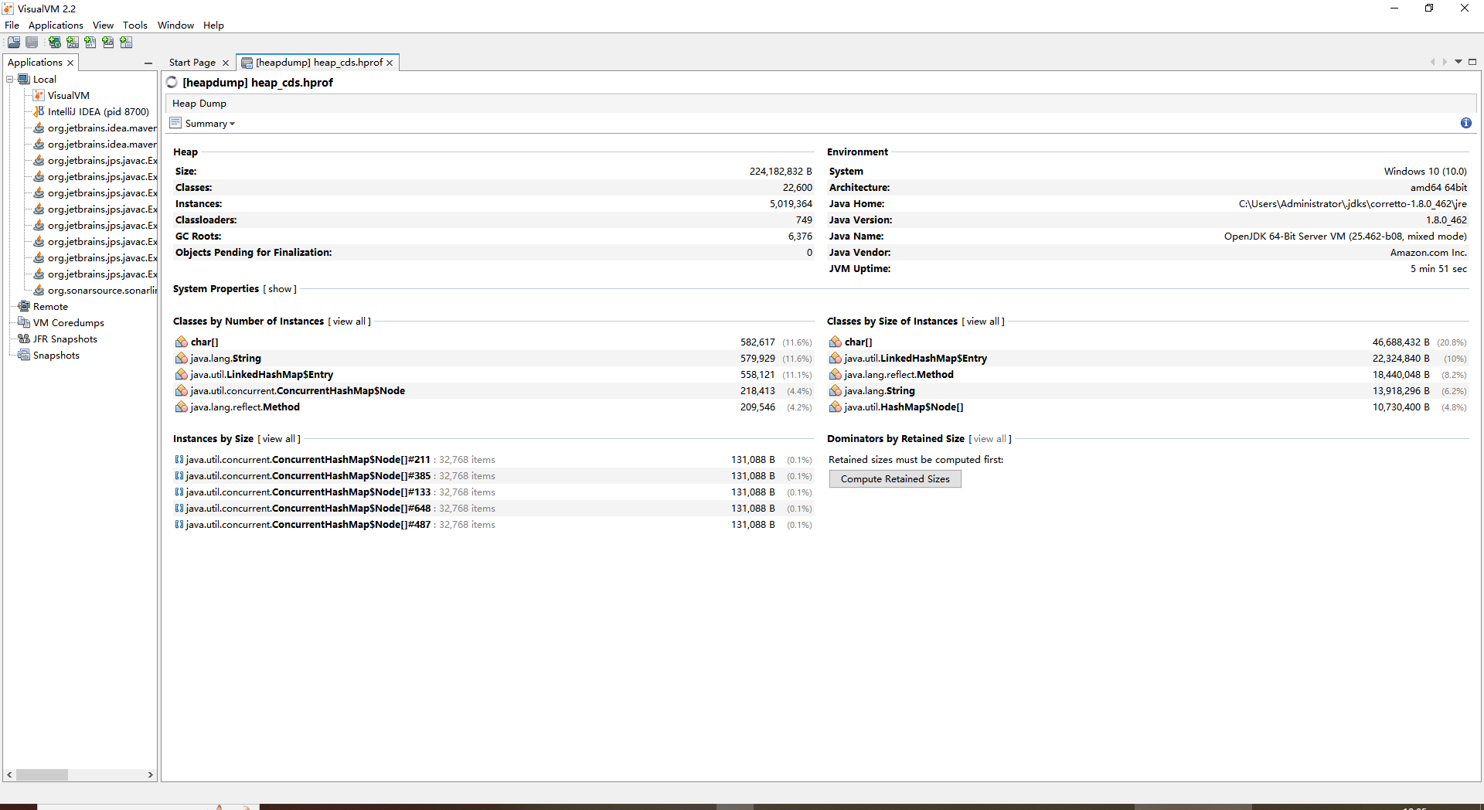
Task: View all Classes by Size of Instances
Action: [983, 322]
